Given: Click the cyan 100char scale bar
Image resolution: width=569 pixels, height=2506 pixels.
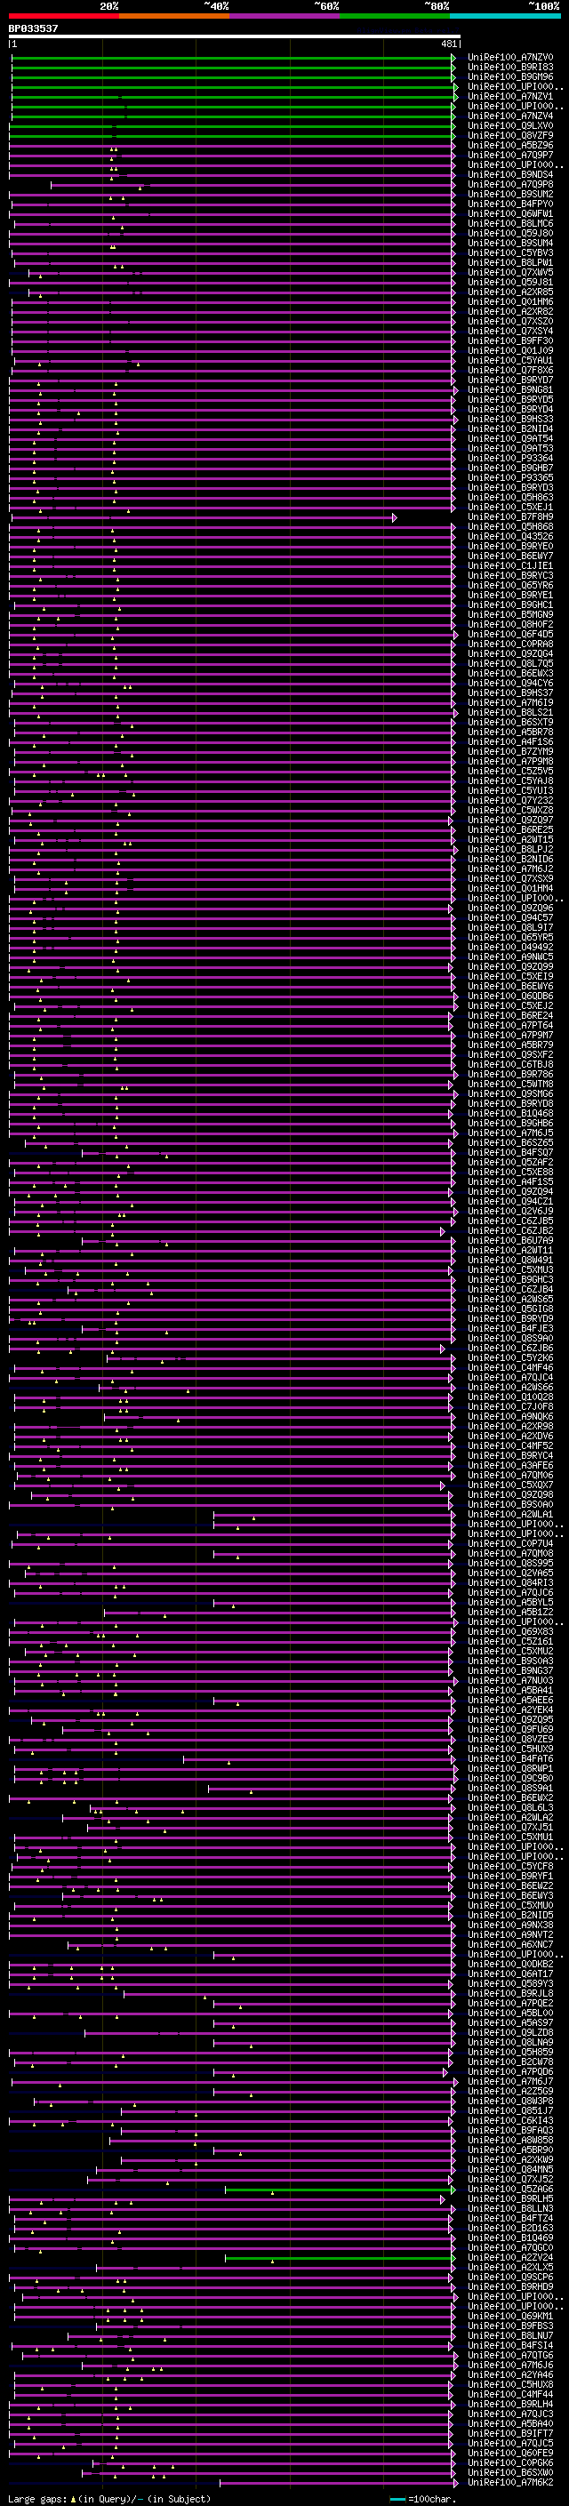Looking at the screenshot, I should [x=397, y=2497].
